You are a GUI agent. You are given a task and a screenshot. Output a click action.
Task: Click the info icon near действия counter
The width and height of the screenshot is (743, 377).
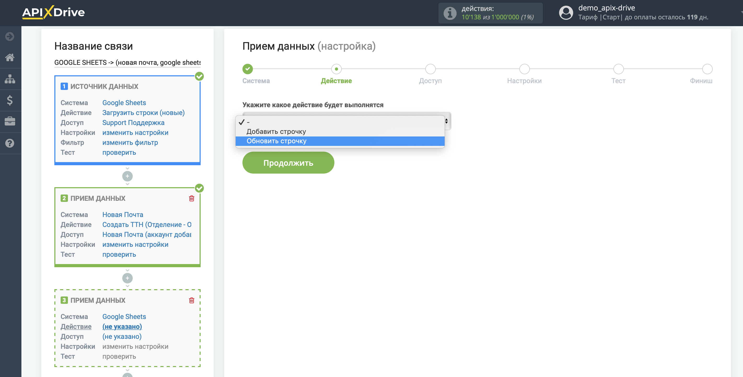point(450,13)
